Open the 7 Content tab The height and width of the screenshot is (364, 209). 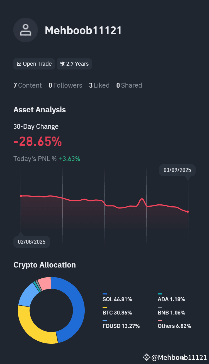28,85
